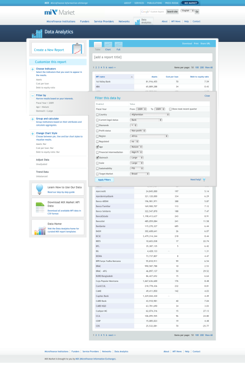The width and height of the screenshot is (245, 366).
Task: Go to the top pagination's next page link
Action: click(x=112, y=68)
